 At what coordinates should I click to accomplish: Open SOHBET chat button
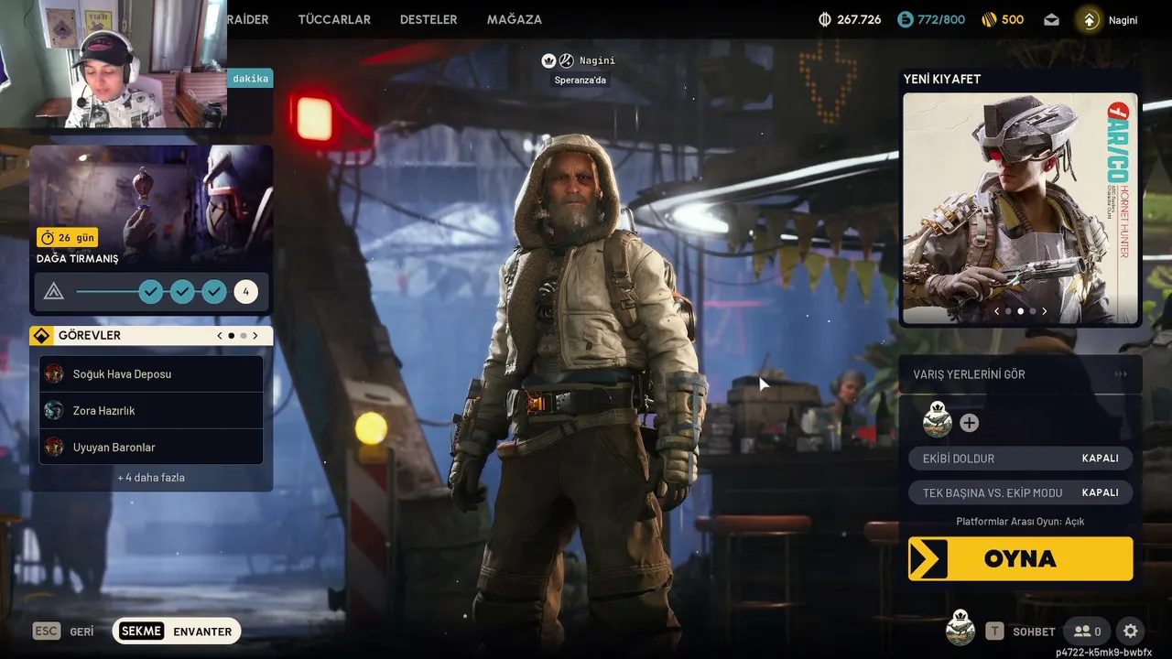(1021, 632)
